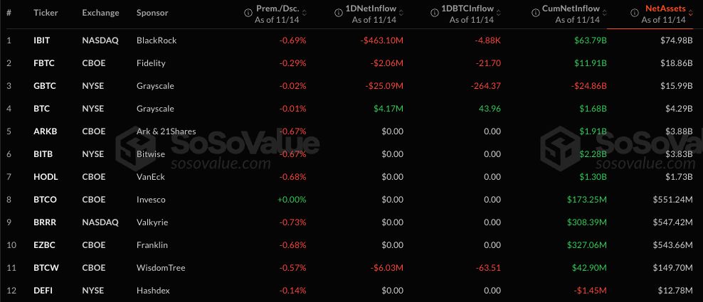Open the IBIT ticker link
This screenshot has height=302, width=703.
[41, 41]
